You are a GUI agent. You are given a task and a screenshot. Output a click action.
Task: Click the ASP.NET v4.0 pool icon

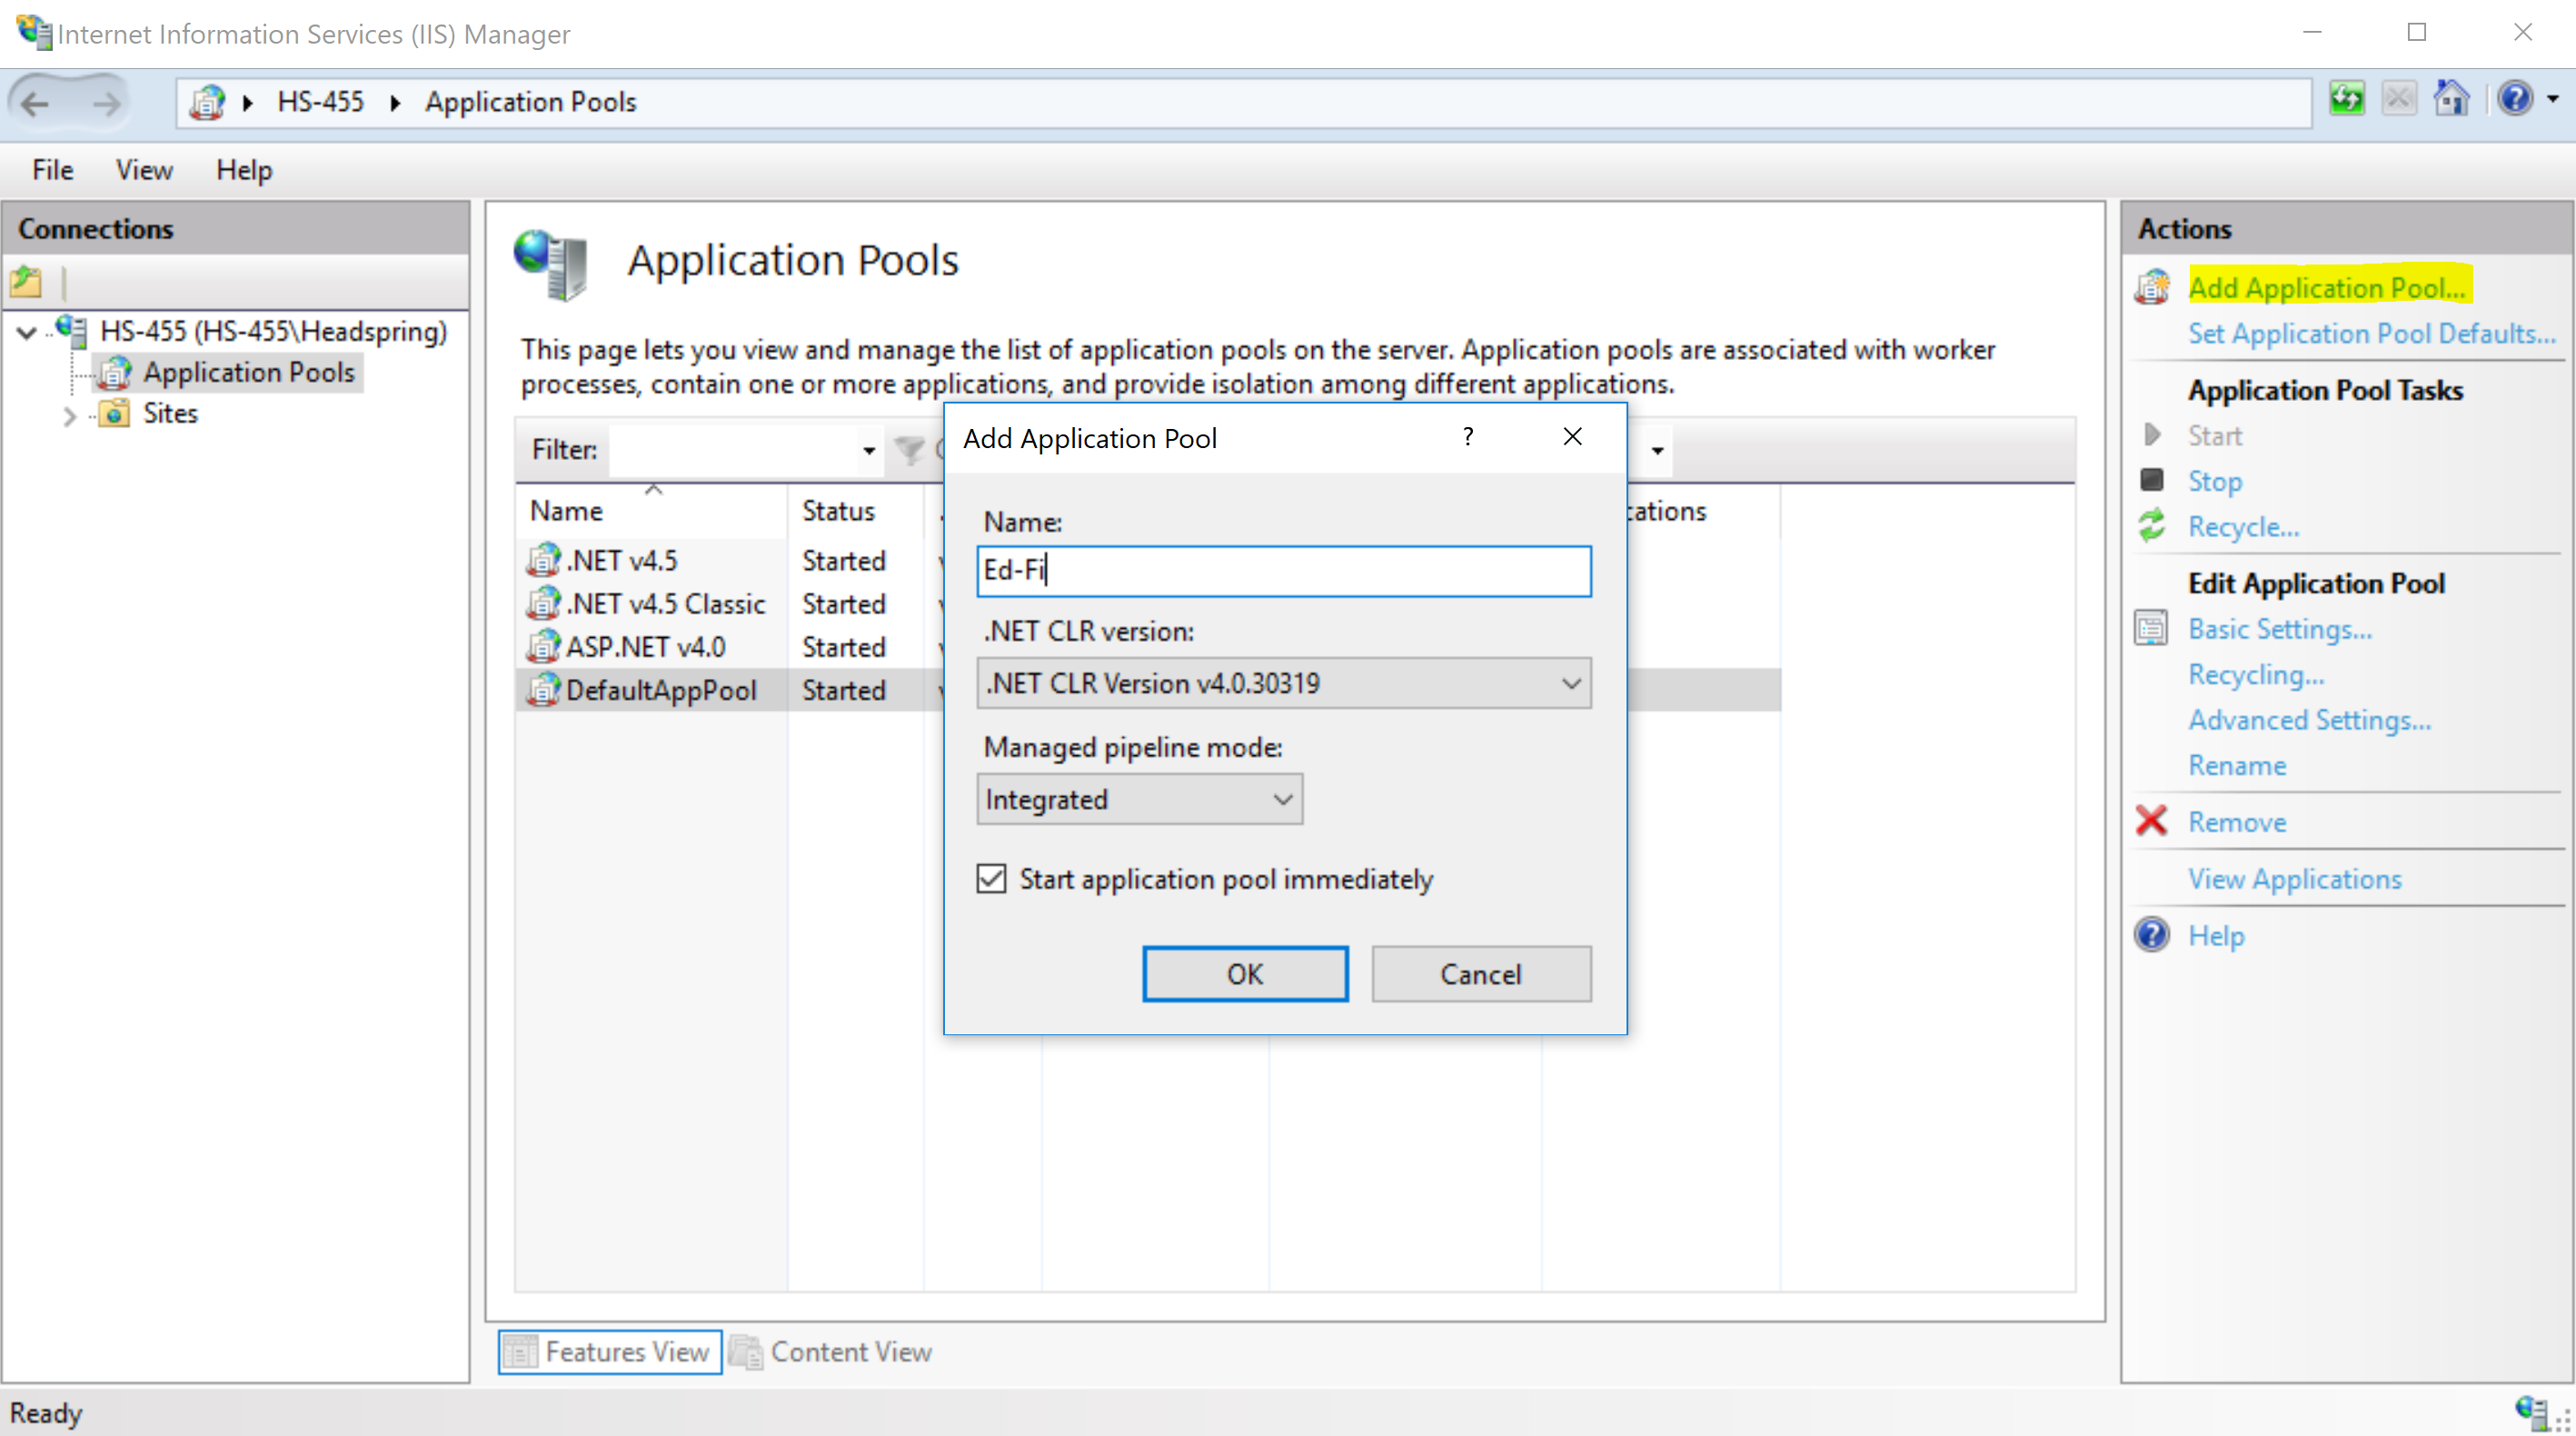pos(543,646)
